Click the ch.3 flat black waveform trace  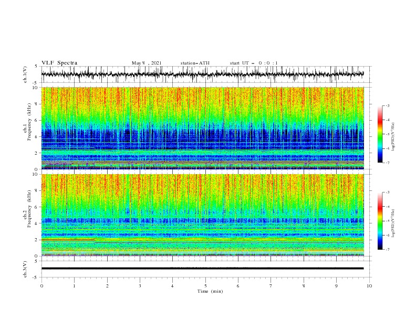pyautogui.click(x=202, y=269)
